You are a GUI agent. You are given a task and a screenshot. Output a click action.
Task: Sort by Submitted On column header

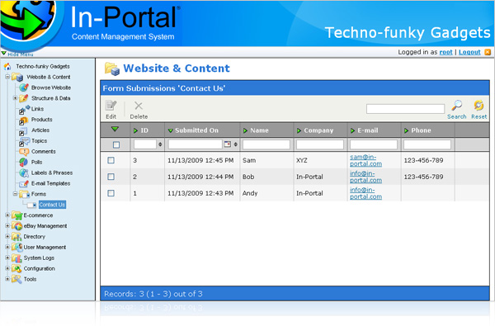(x=196, y=130)
